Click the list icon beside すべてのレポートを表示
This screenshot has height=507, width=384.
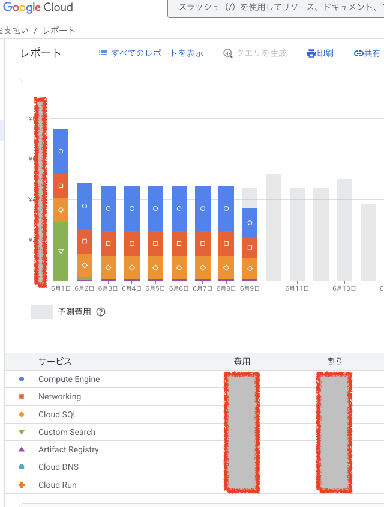(103, 53)
